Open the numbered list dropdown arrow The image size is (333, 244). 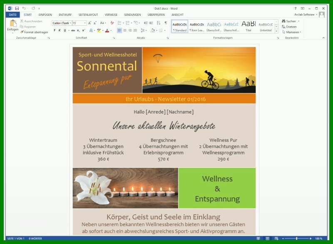pyautogui.click(x=132, y=23)
